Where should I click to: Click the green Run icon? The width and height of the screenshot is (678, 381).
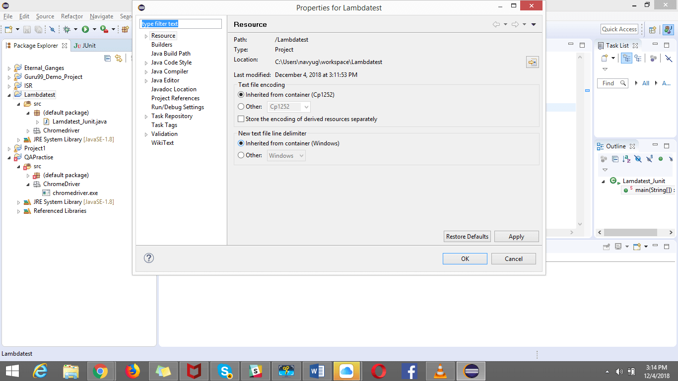85,29
